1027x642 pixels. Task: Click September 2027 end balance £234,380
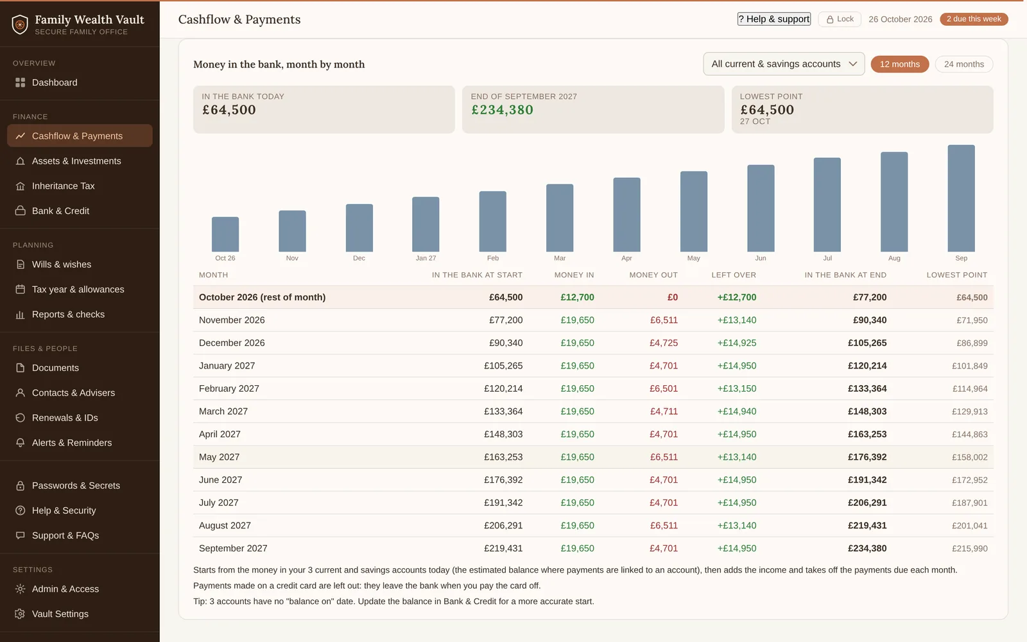tap(867, 549)
